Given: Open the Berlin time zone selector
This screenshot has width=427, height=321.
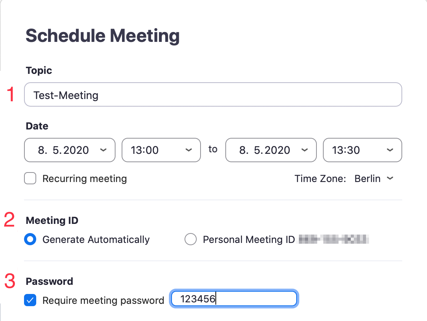Looking at the screenshot, I should (x=368, y=179).
